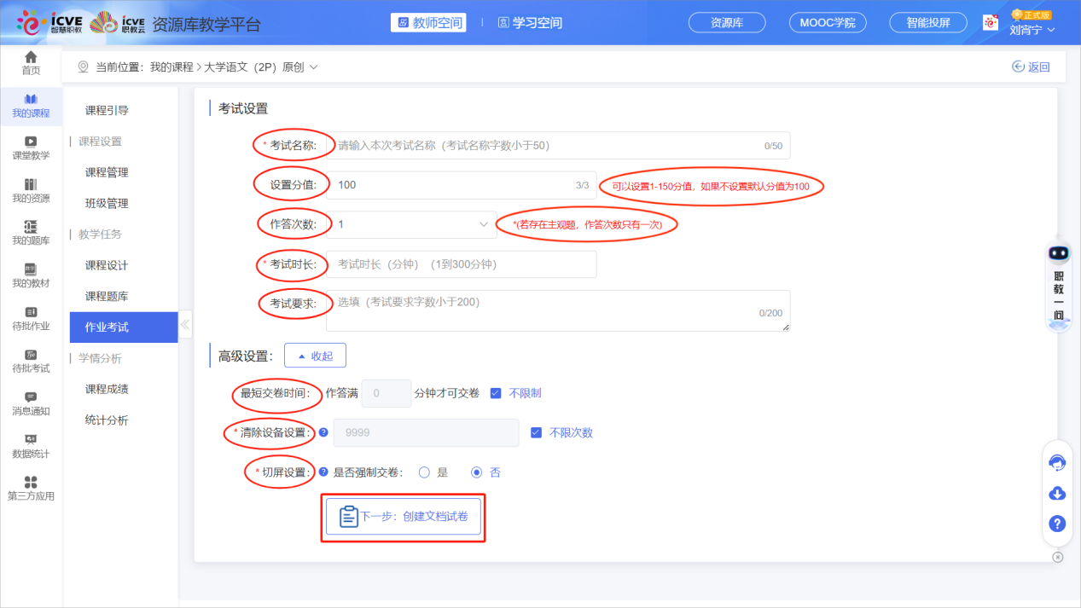Click the help question mark for 清除设备设置
1081x608 pixels.
click(x=323, y=432)
